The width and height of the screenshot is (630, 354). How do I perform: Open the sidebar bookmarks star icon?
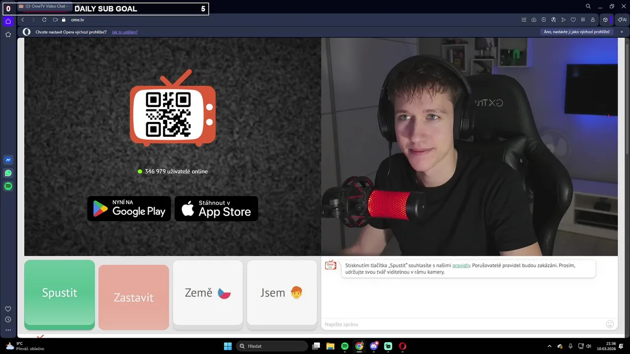tap(8, 34)
